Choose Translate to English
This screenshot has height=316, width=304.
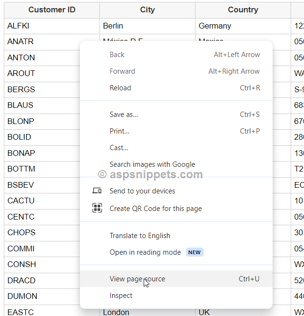pos(140,236)
